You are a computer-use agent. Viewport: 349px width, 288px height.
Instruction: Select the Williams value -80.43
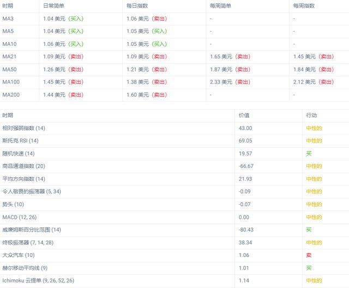click(x=246, y=230)
